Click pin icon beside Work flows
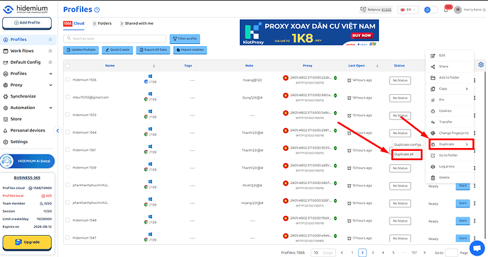Screen dimensions: 488x257 (x=50, y=51)
